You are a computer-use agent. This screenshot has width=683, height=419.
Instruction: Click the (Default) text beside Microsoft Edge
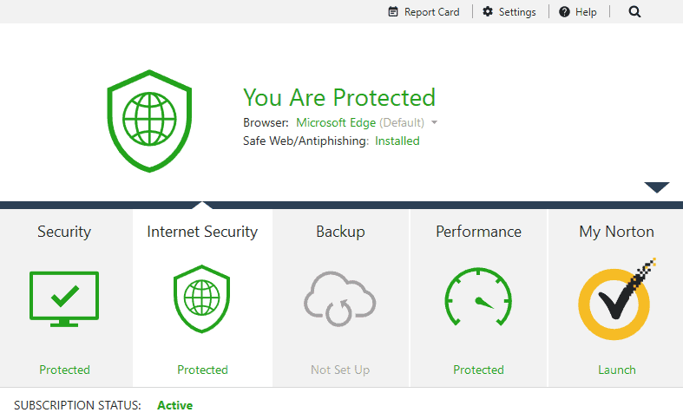pyautogui.click(x=402, y=123)
